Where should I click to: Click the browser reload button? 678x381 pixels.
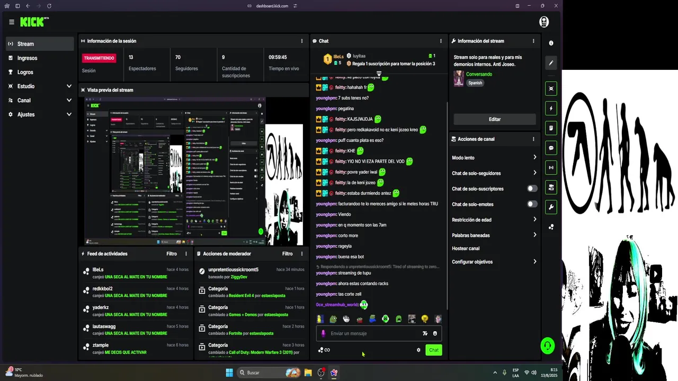(49, 6)
